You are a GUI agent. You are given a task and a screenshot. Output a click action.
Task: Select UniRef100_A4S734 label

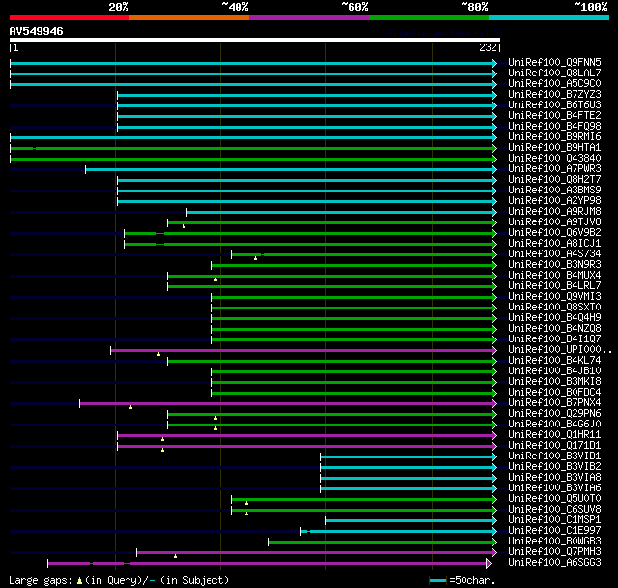pyautogui.click(x=554, y=254)
